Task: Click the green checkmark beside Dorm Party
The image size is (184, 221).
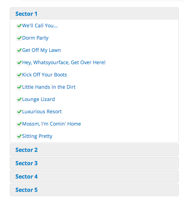Action: point(19,38)
